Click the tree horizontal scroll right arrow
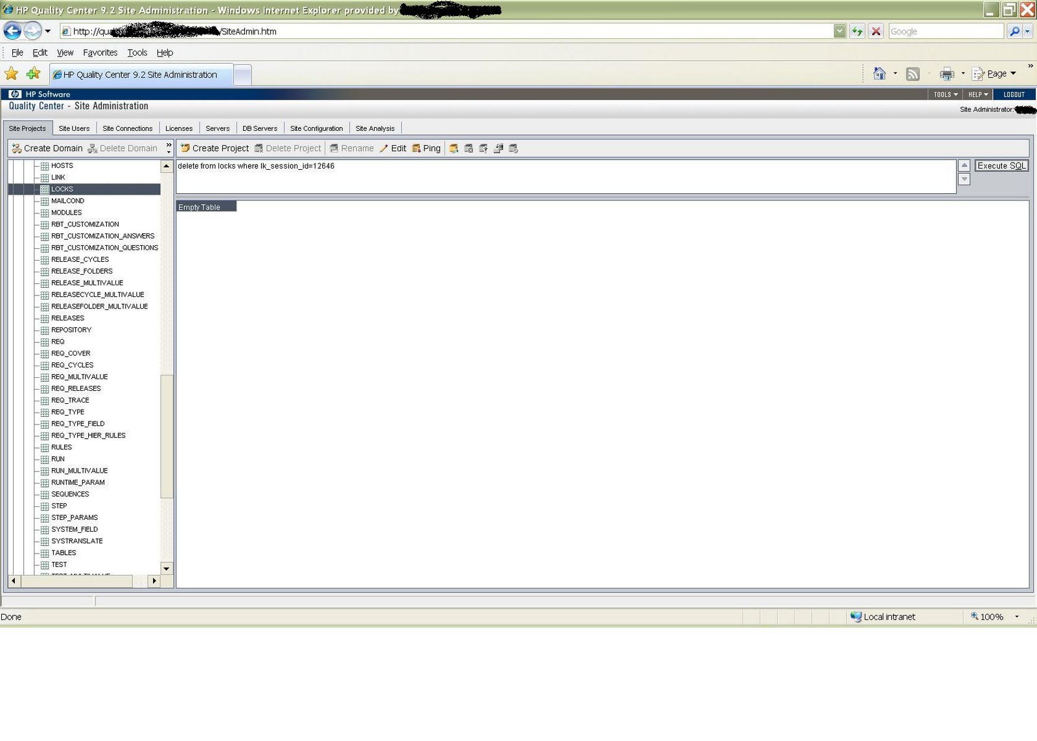 point(154,581)
